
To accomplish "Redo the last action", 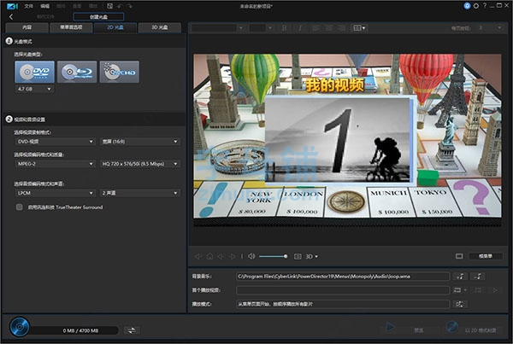I will point(130,6).
